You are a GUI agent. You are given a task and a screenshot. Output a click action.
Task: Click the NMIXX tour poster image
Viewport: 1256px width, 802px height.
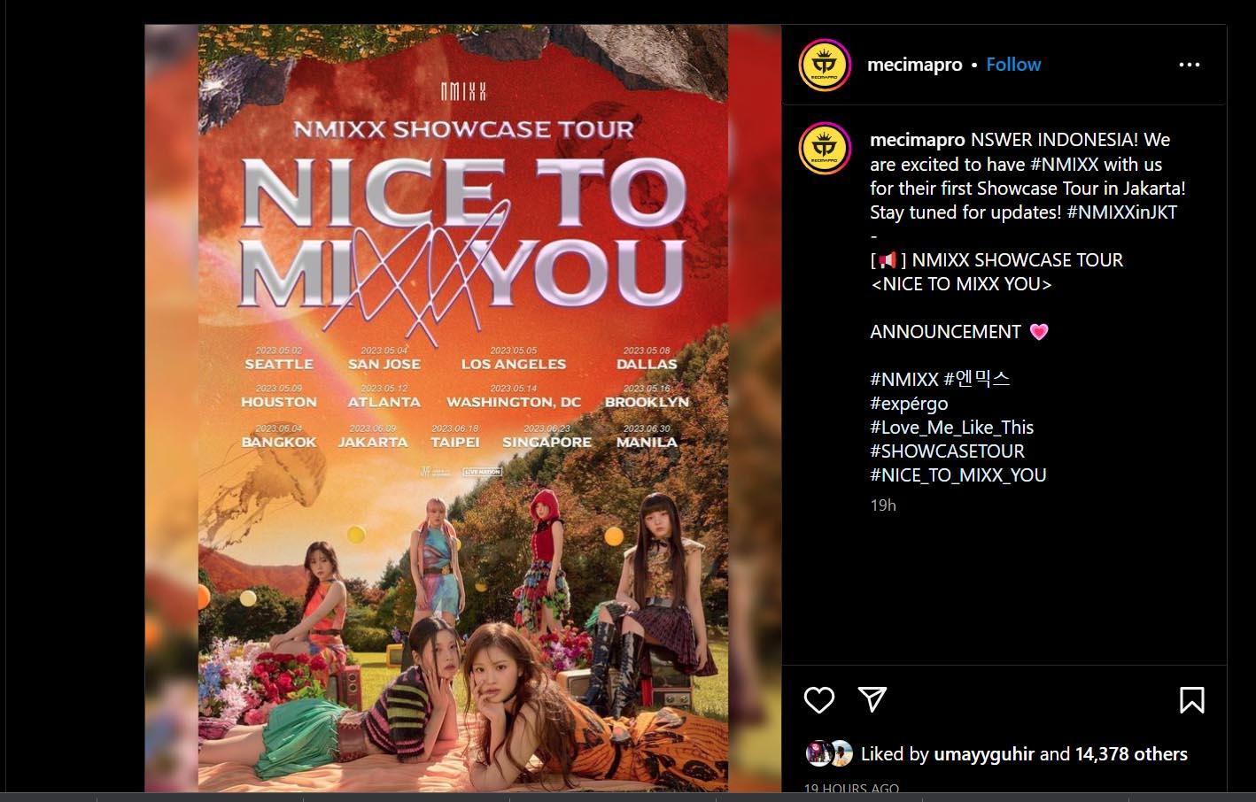463,408
